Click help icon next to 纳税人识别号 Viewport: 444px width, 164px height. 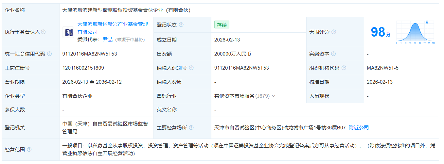(191, 68)
